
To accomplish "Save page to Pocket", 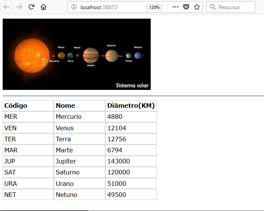I will [x=186, y=7].
